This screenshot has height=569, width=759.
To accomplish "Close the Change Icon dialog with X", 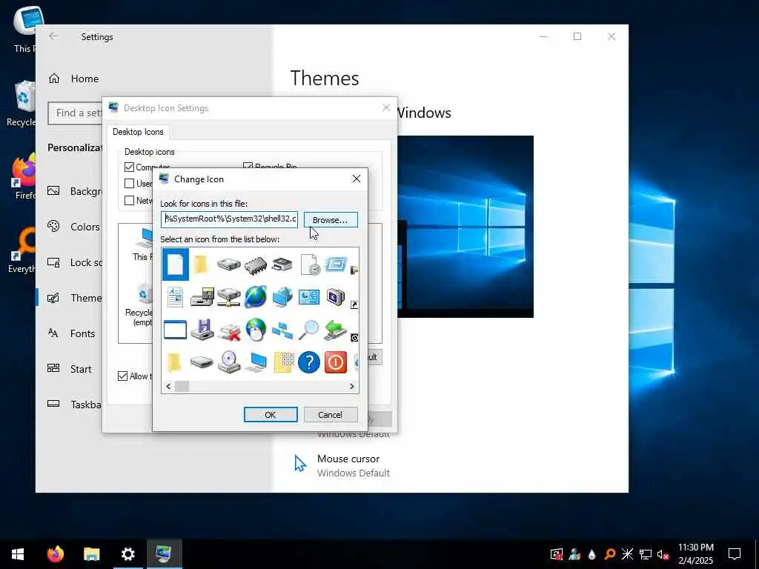I will 357,179.
